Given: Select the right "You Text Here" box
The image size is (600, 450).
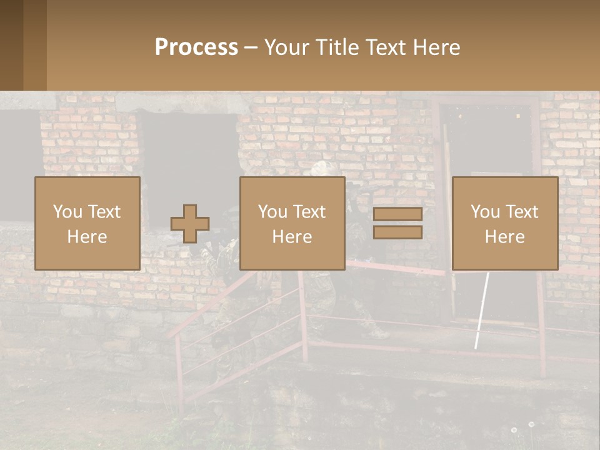Looking at the screenshot, I should pos(504,223).
